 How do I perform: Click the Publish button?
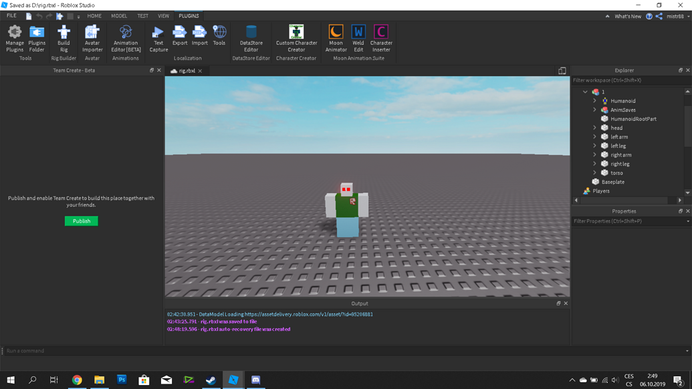click(81, 221)
